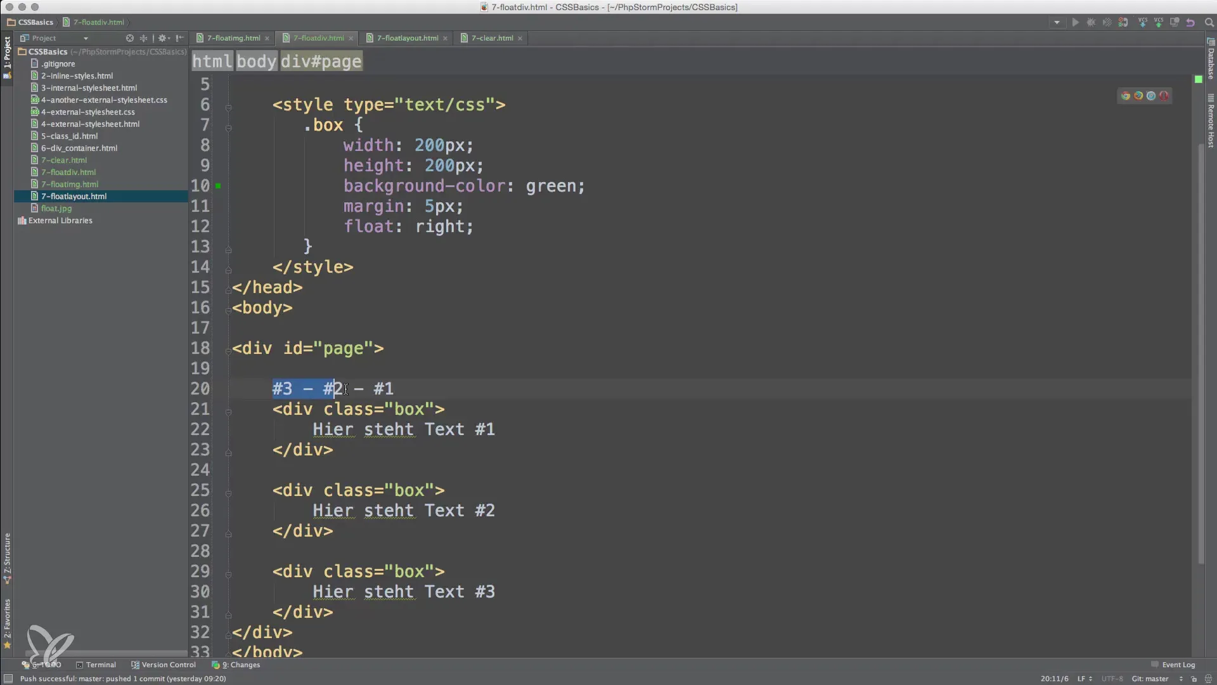Screen dimensions: 1217x685
Task: Preview page in Firefox browser icon
Action: [1138, 96]
